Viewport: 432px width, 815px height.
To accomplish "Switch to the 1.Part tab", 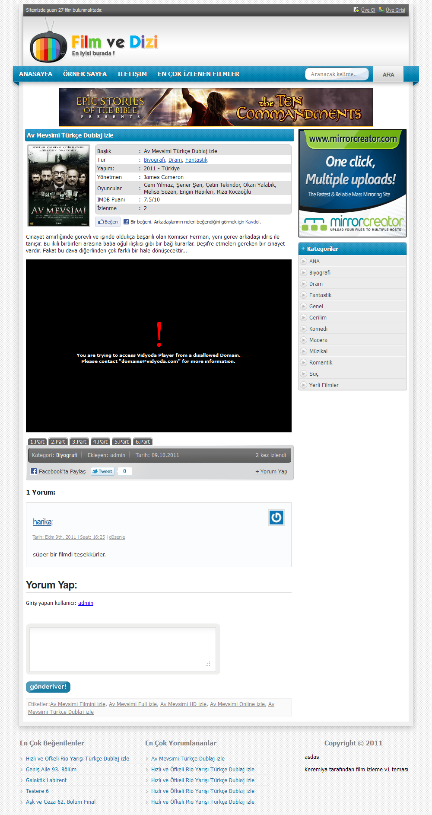I will tap(37, 441).
